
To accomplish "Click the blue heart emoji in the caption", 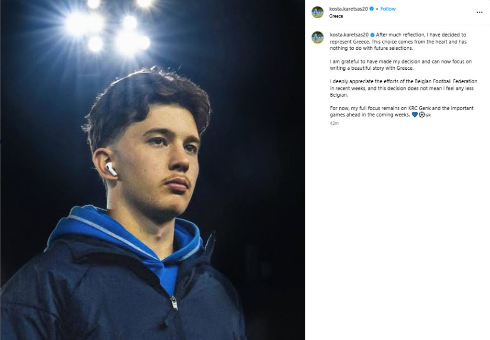I will pyautogui.click(x=414, y=115).
